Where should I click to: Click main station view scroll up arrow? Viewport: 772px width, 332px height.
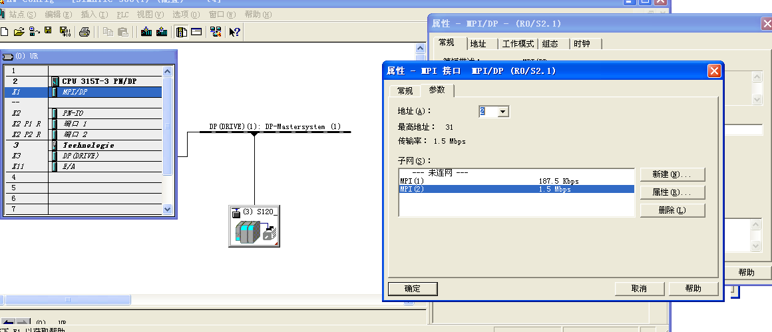coord(420,48)
